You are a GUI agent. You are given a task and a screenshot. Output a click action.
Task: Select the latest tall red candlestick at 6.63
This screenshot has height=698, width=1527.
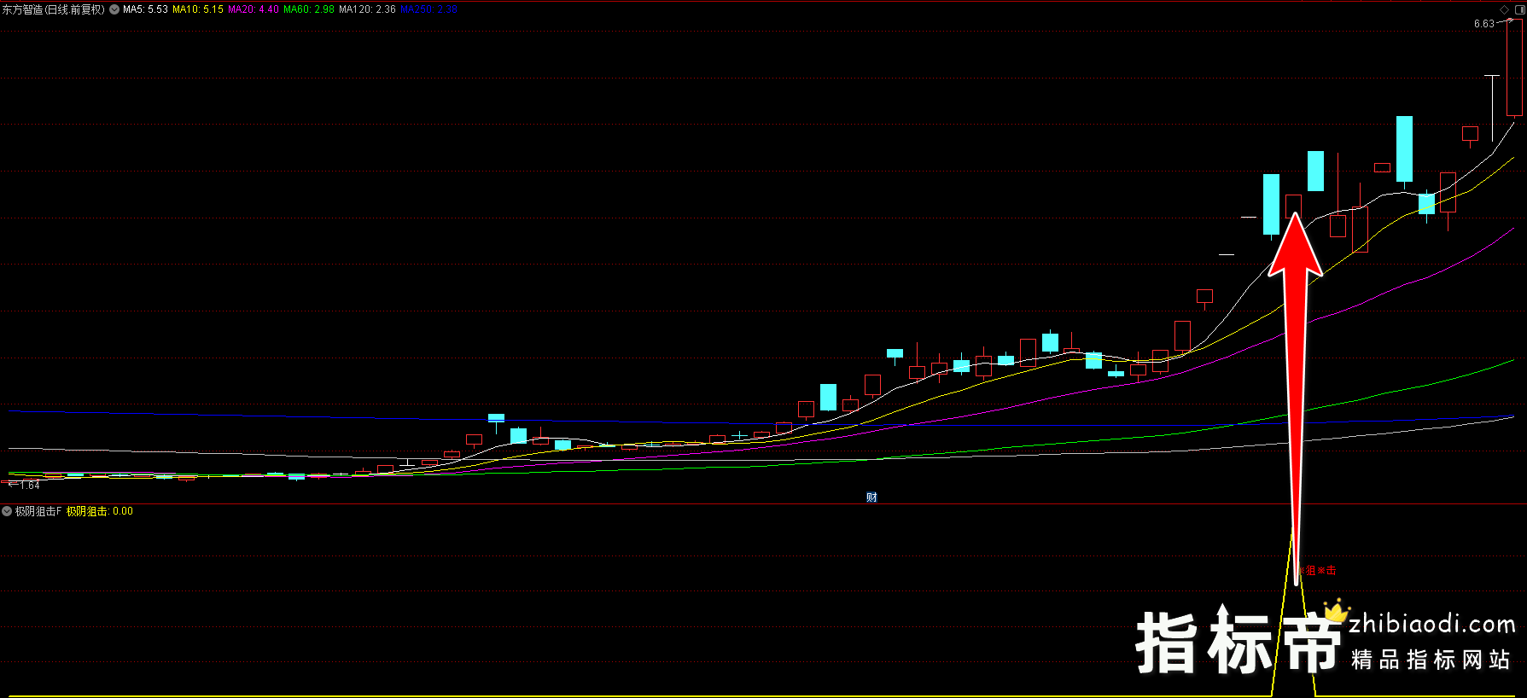pos(1514,67)
